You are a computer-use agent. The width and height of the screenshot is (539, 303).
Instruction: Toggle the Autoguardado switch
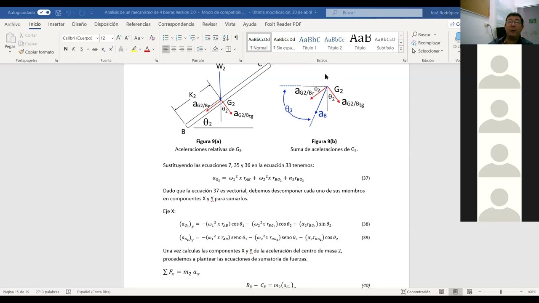pos(44,13)
